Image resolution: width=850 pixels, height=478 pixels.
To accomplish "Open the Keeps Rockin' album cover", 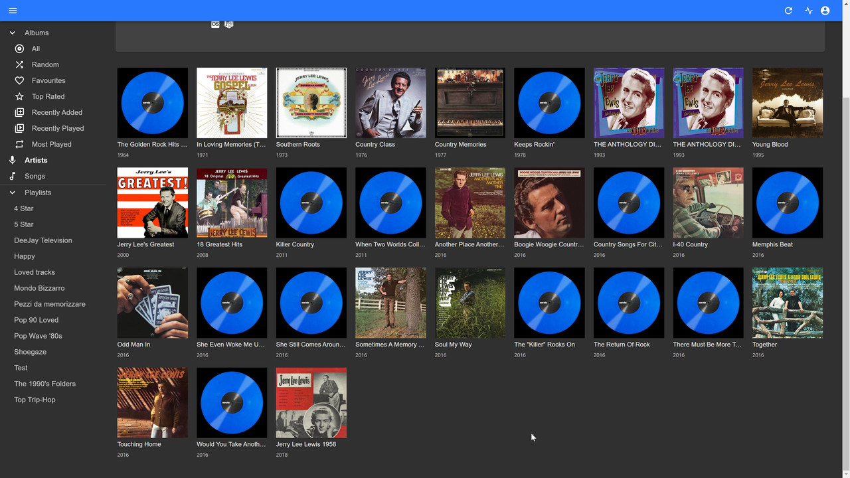I will click(549, 103).
